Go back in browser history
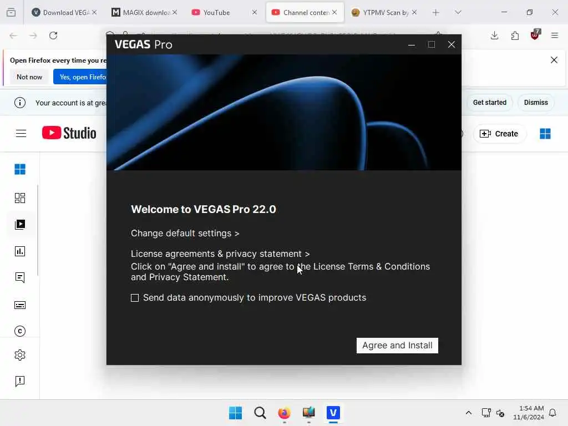568x426 pixels. pyautogui.click(x=13, y=35)
